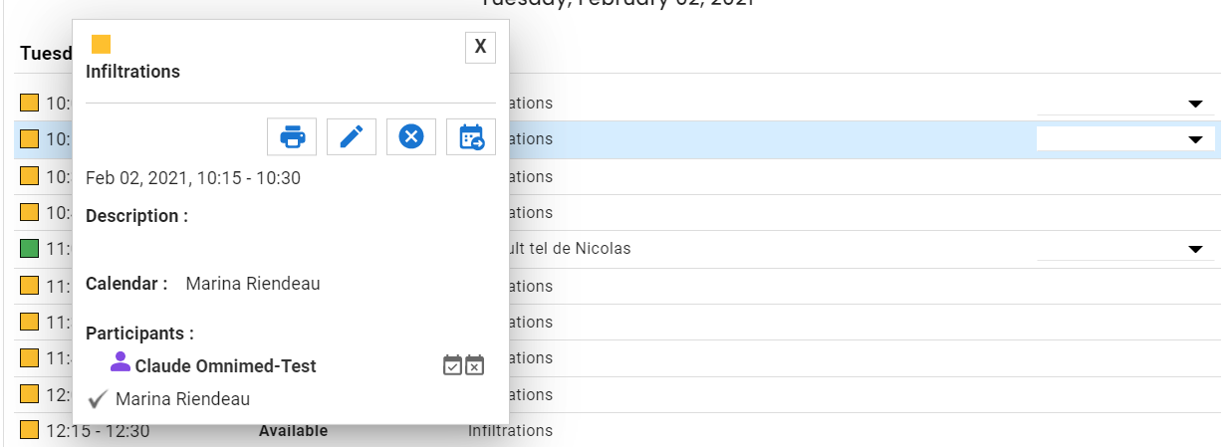
Task: Print the Infiltrations appointment details
Action: 292,136
